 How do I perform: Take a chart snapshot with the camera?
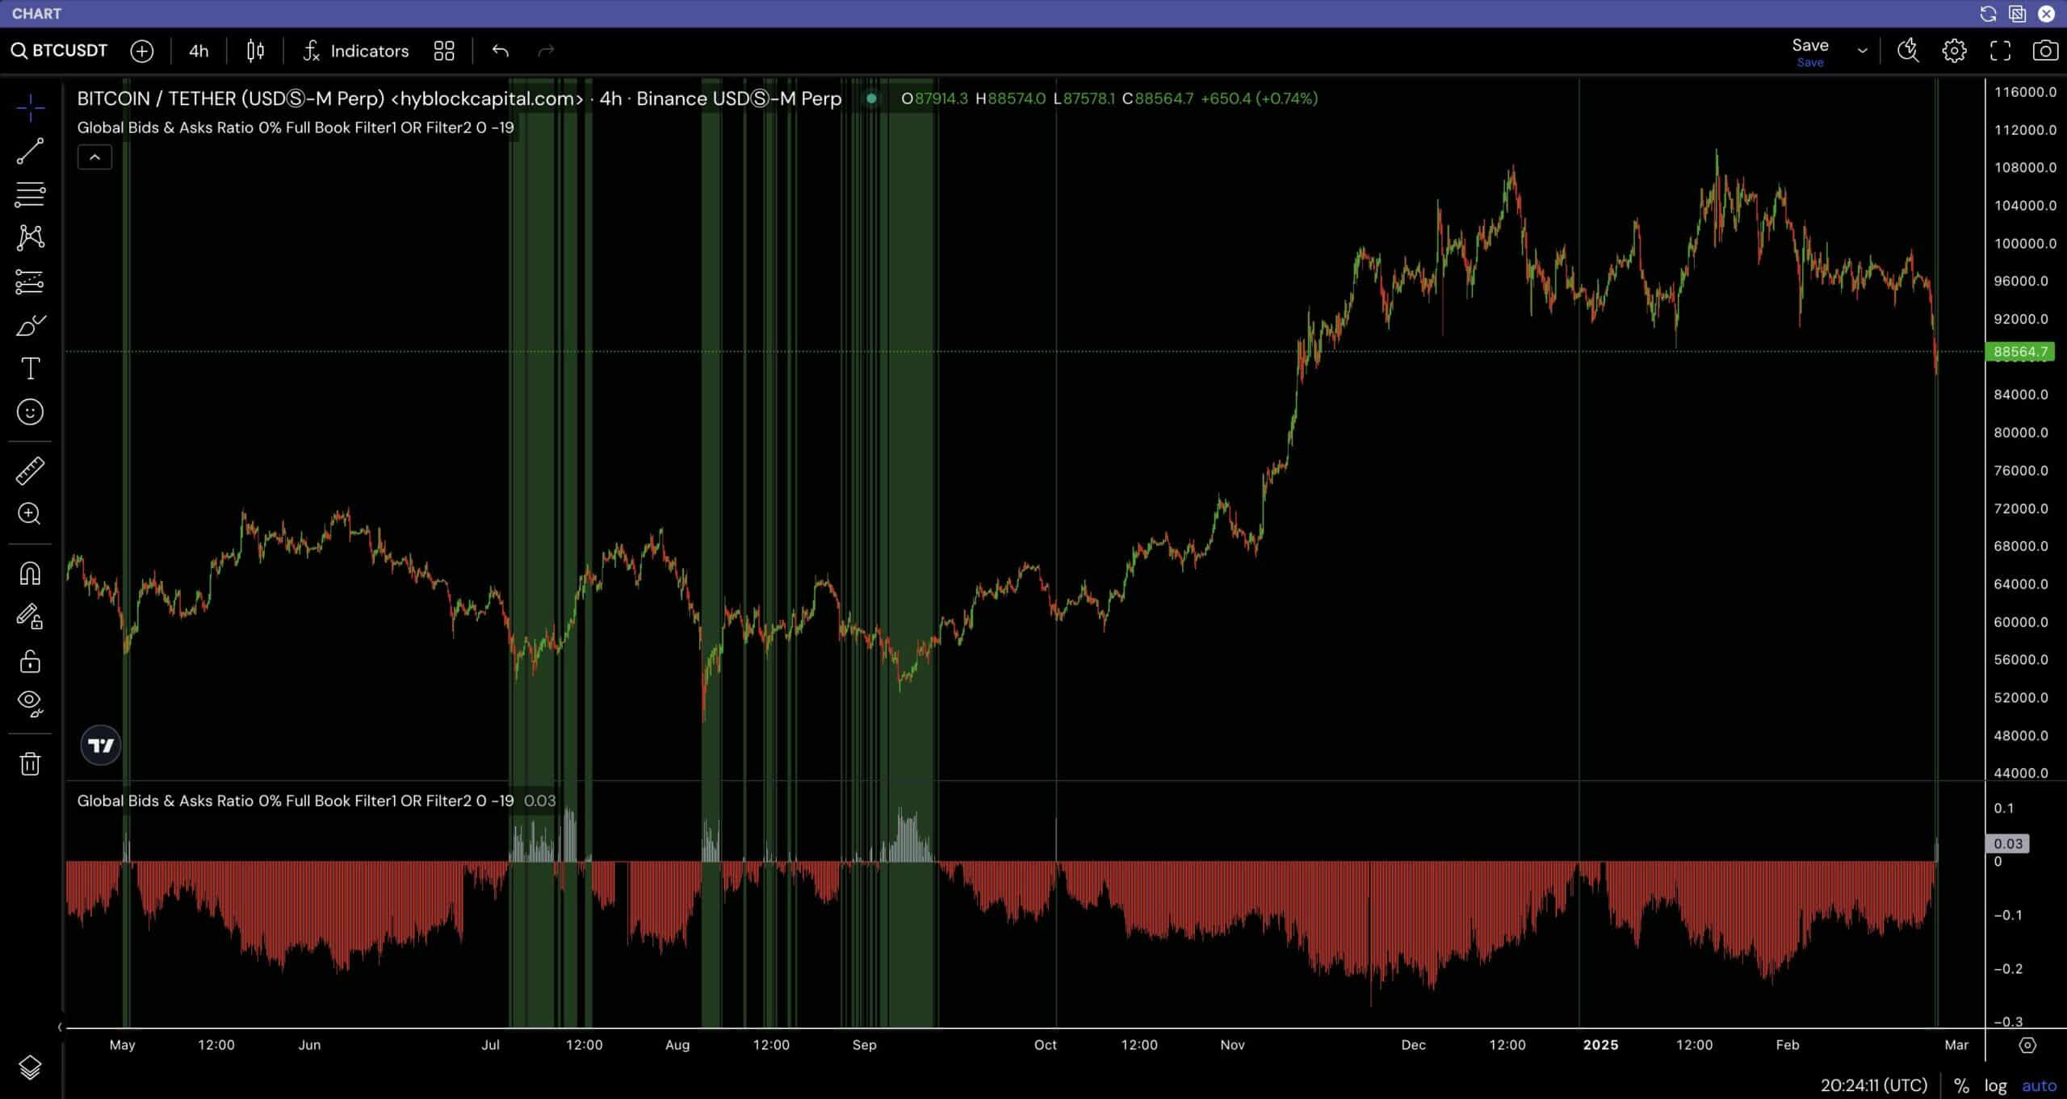point(2046,50)
